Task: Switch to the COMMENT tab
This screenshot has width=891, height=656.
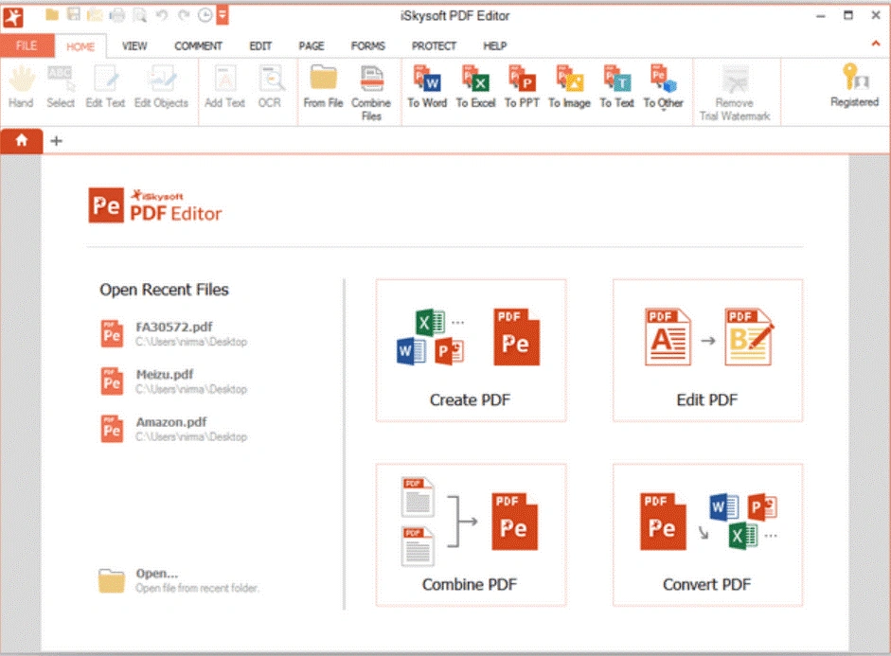Action: click(x=198, y=46)
